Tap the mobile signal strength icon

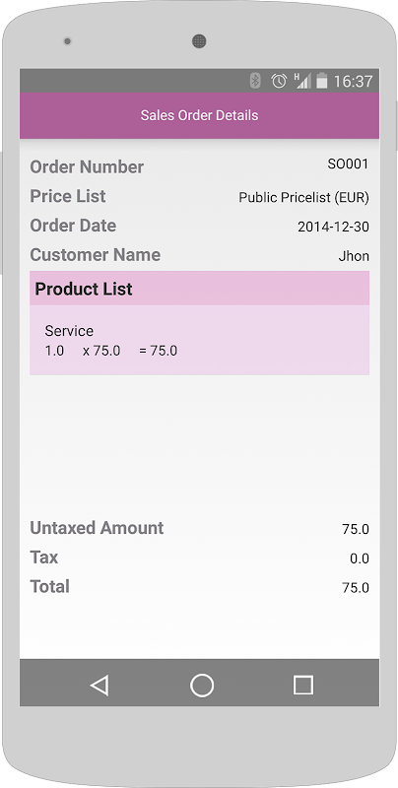tap(302, 81)
